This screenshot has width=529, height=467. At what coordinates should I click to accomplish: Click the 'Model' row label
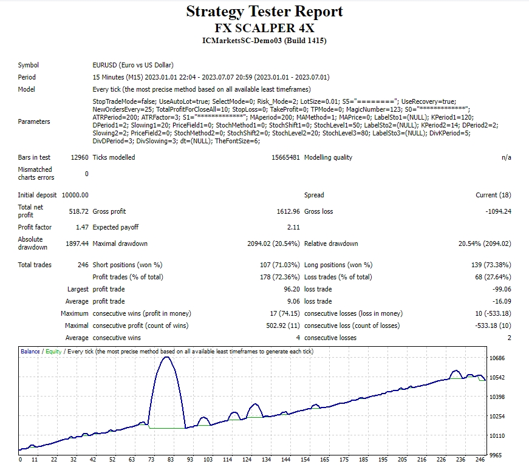pos(26,89)
